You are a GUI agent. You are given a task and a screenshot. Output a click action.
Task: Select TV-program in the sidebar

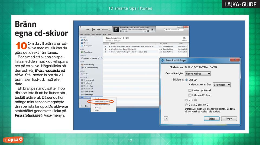click(86, 46)
